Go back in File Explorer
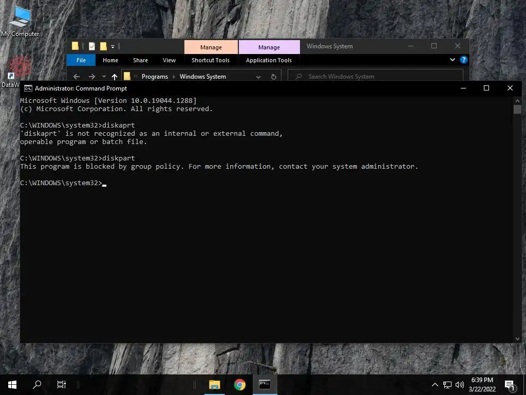This screenshot has width=526, height=395. [77, 77]
